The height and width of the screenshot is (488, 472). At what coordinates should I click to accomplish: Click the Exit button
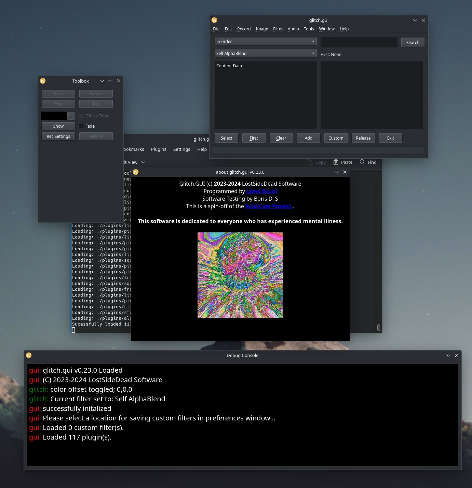(390, 138)
